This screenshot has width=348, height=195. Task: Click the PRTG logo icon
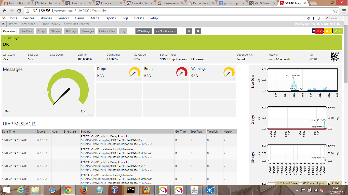4,18
